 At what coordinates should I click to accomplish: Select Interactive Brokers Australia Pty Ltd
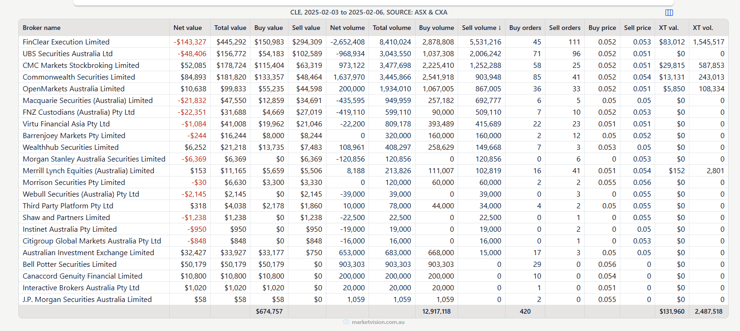(81, 287)
